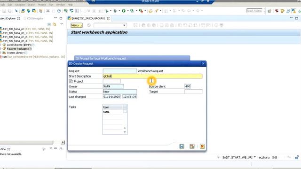Select the System Library node
Image resolution: width=301 pixels, height=169 pixels.
click(x=15, y=53)
